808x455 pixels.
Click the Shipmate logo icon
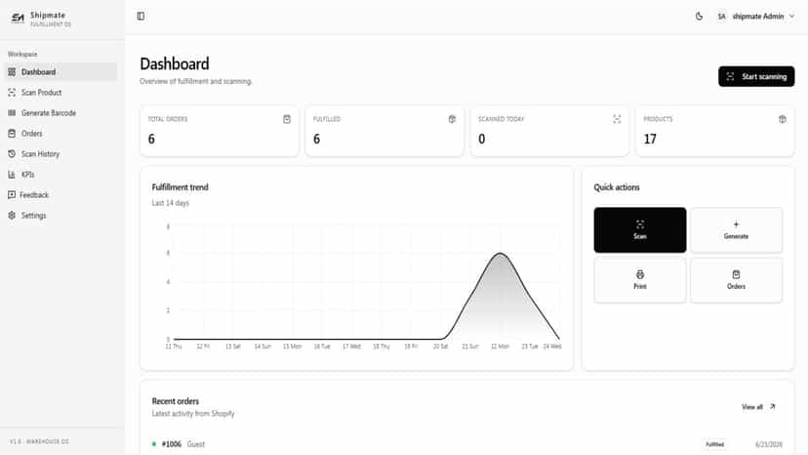coord(18,19)
